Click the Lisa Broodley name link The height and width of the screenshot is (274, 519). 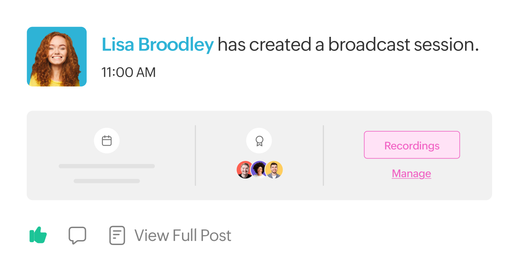(x=158, y=45)
